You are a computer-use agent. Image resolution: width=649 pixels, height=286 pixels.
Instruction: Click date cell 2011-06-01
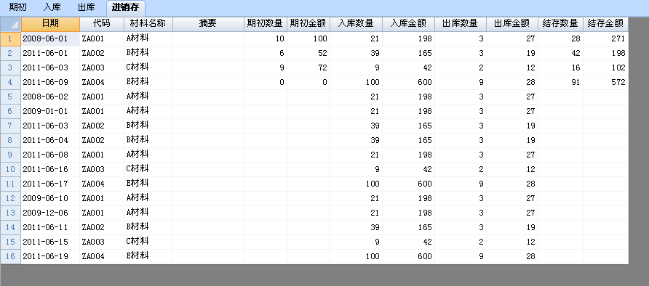pyautogui.click(x=50, y=53)
